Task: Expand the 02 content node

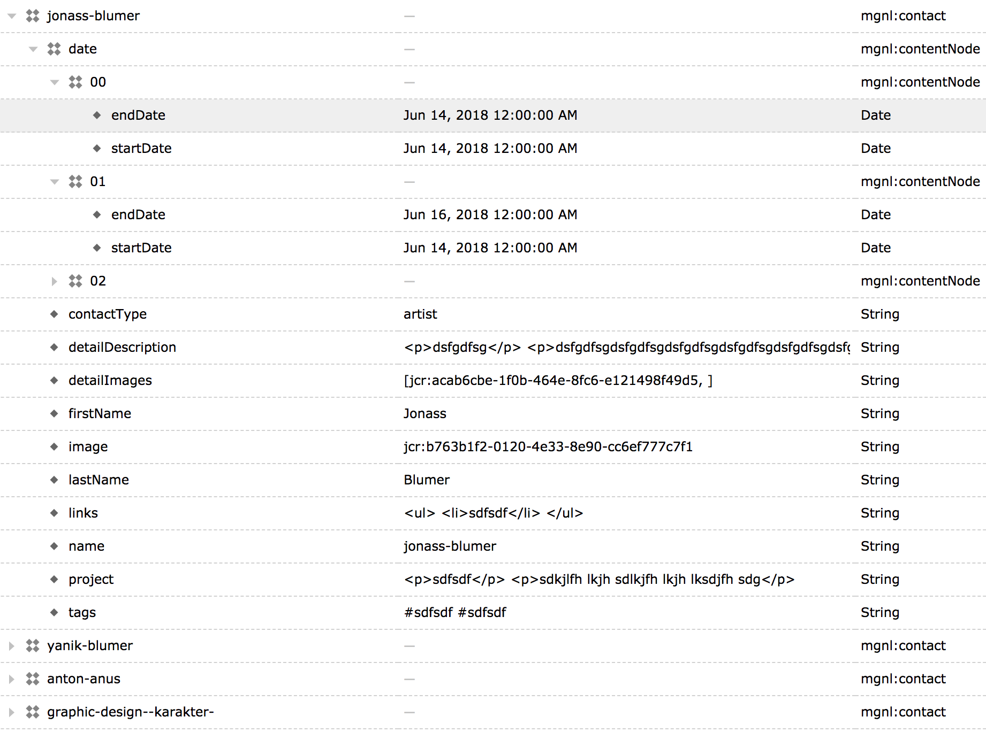Action: pyautogui.click(x=54, y=281)
